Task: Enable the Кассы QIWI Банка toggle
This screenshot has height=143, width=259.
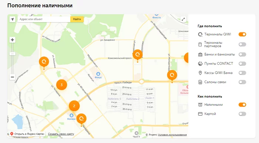Action: pyautogui.click(x=242, y=73)
